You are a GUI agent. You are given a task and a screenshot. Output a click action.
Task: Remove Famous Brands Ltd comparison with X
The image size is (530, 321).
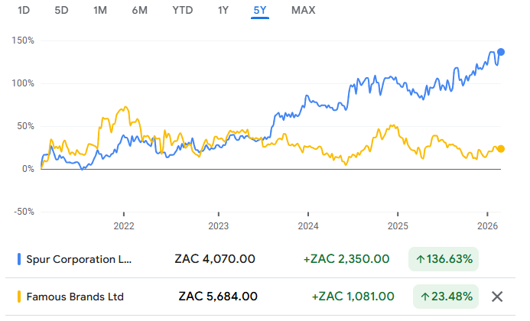497,297
